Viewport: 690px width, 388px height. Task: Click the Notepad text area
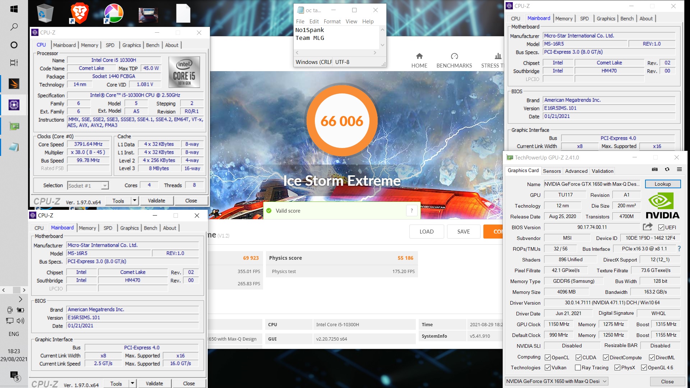(337, 37)
